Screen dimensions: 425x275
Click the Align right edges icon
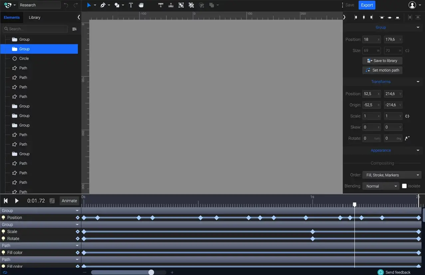click(x=371, y=17)
